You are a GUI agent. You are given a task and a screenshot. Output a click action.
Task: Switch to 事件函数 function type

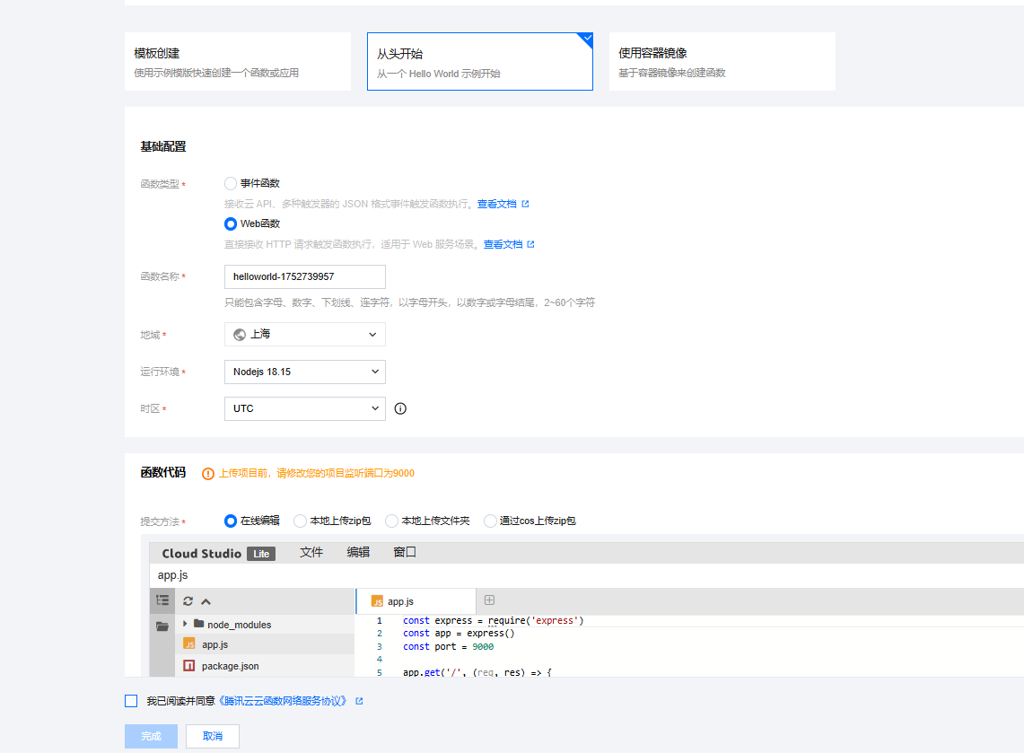(x=230, y=182)
